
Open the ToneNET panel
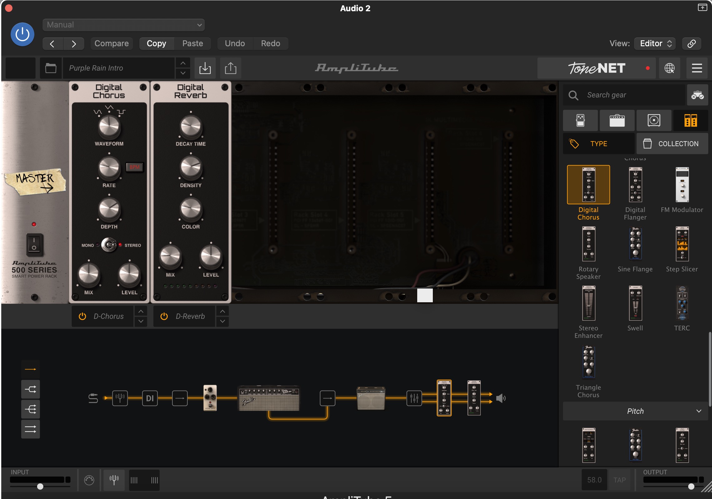click(x=596, y=68)
